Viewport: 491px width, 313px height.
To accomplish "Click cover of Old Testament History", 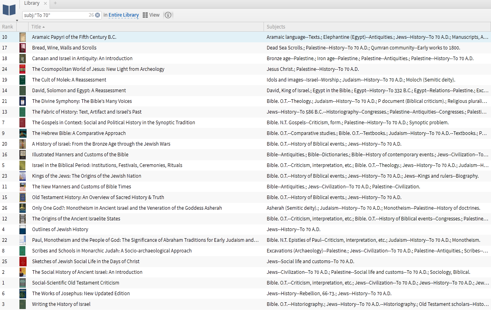I will pos(23,197).
